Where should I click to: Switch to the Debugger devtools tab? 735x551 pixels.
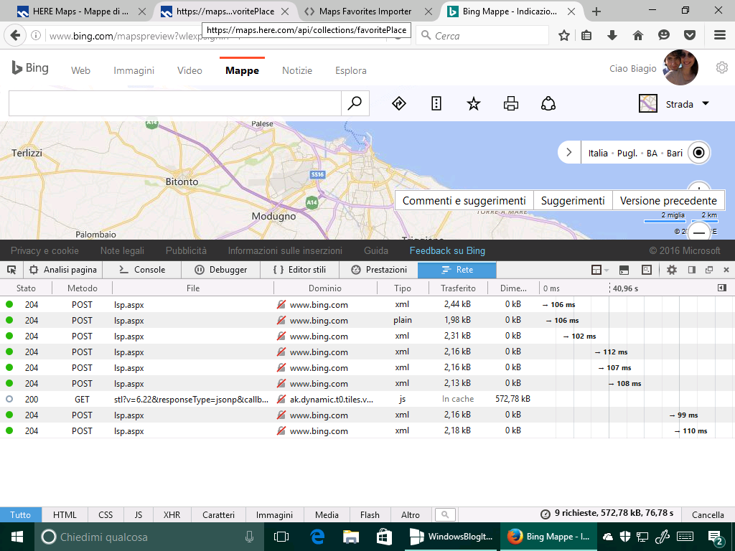pos(221,270)
